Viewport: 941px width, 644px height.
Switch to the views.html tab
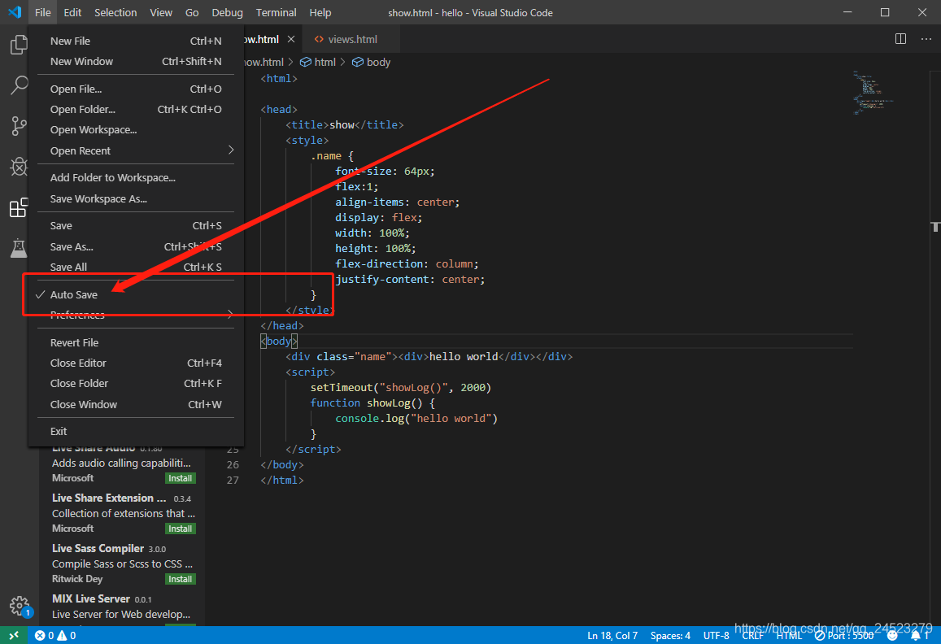pos(351,38)
